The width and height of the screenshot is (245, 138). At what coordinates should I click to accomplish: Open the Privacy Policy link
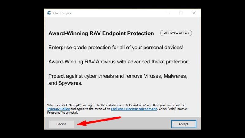click(x=58, y=109)
